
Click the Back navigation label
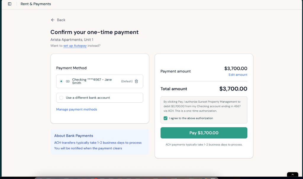pyautogui.click(x=60, y=20)
